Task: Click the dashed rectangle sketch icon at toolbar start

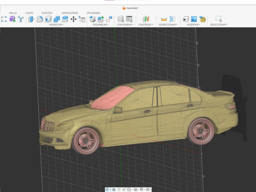Action: 4,19
